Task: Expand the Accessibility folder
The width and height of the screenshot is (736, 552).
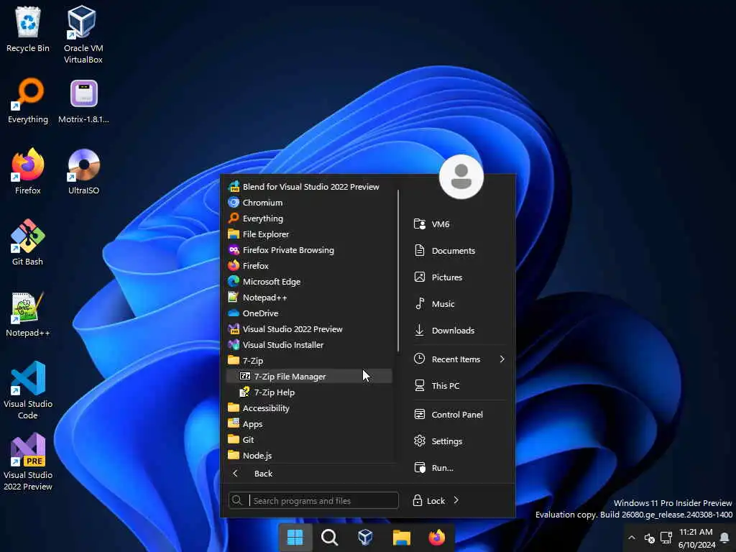Action: [309, 408]
